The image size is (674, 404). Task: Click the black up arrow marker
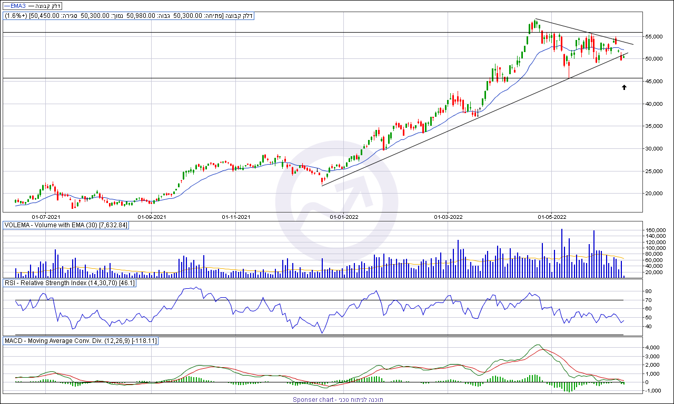pos(624,87)
